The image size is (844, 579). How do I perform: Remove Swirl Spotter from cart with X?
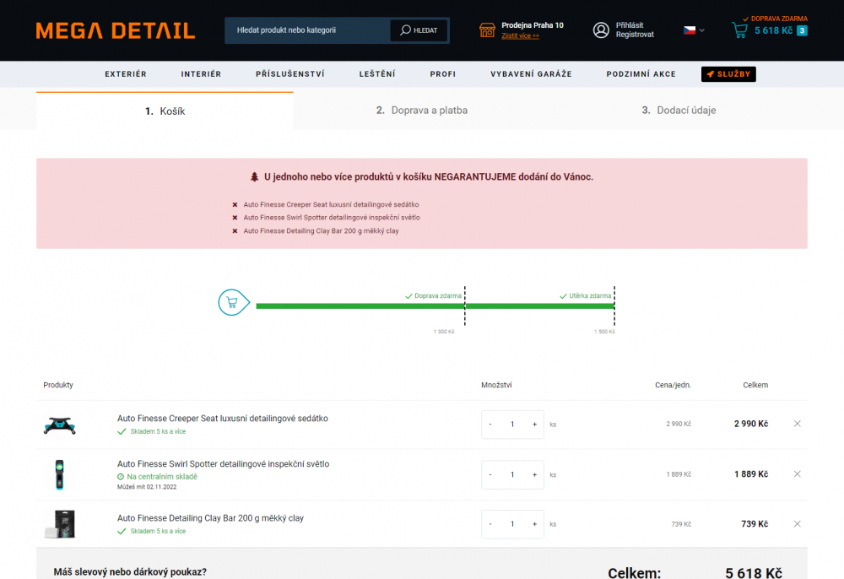coord(798,474)
